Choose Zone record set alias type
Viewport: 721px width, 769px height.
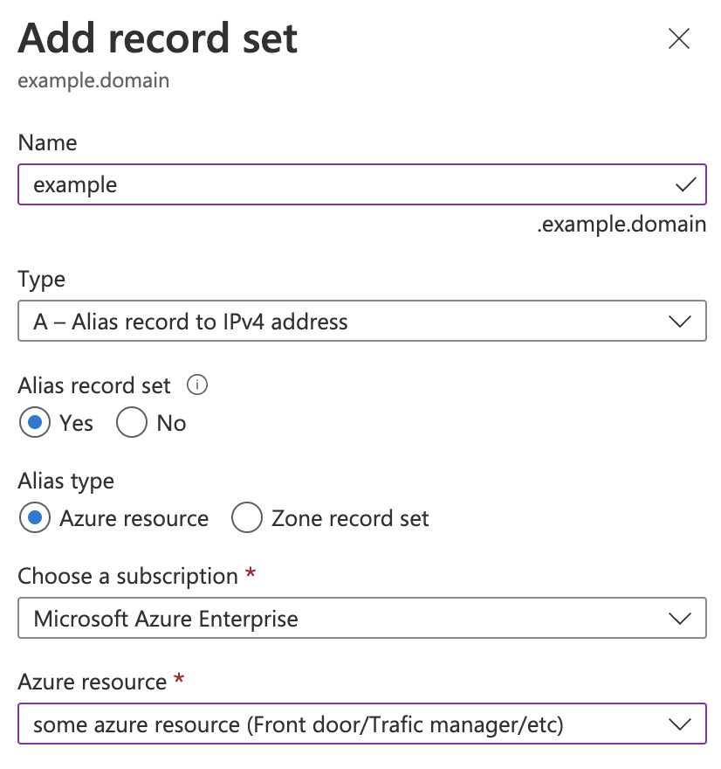point(247,517)
